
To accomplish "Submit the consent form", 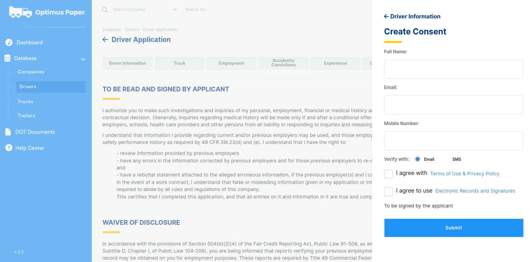I will 454,228.
